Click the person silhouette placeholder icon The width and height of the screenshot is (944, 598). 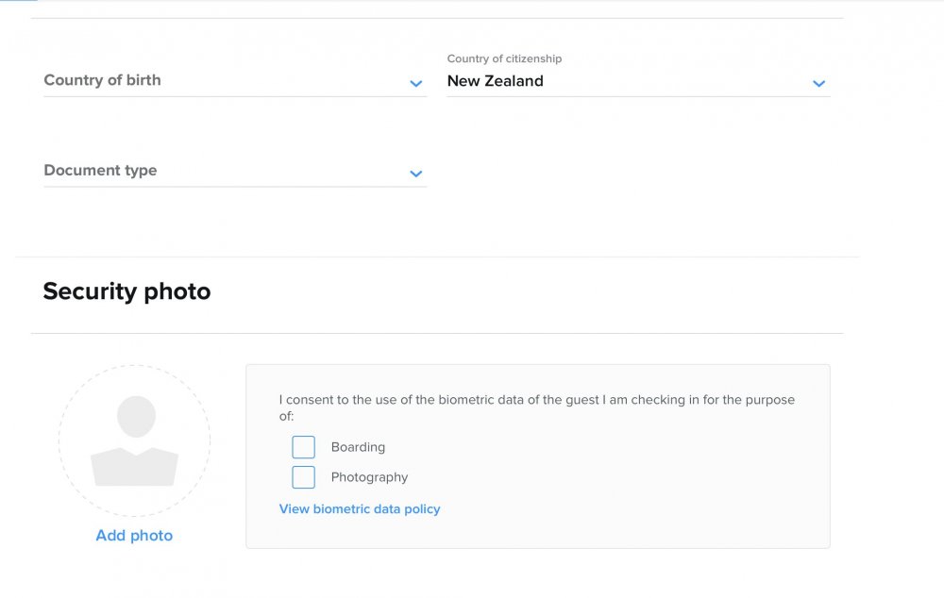point(135,440)
